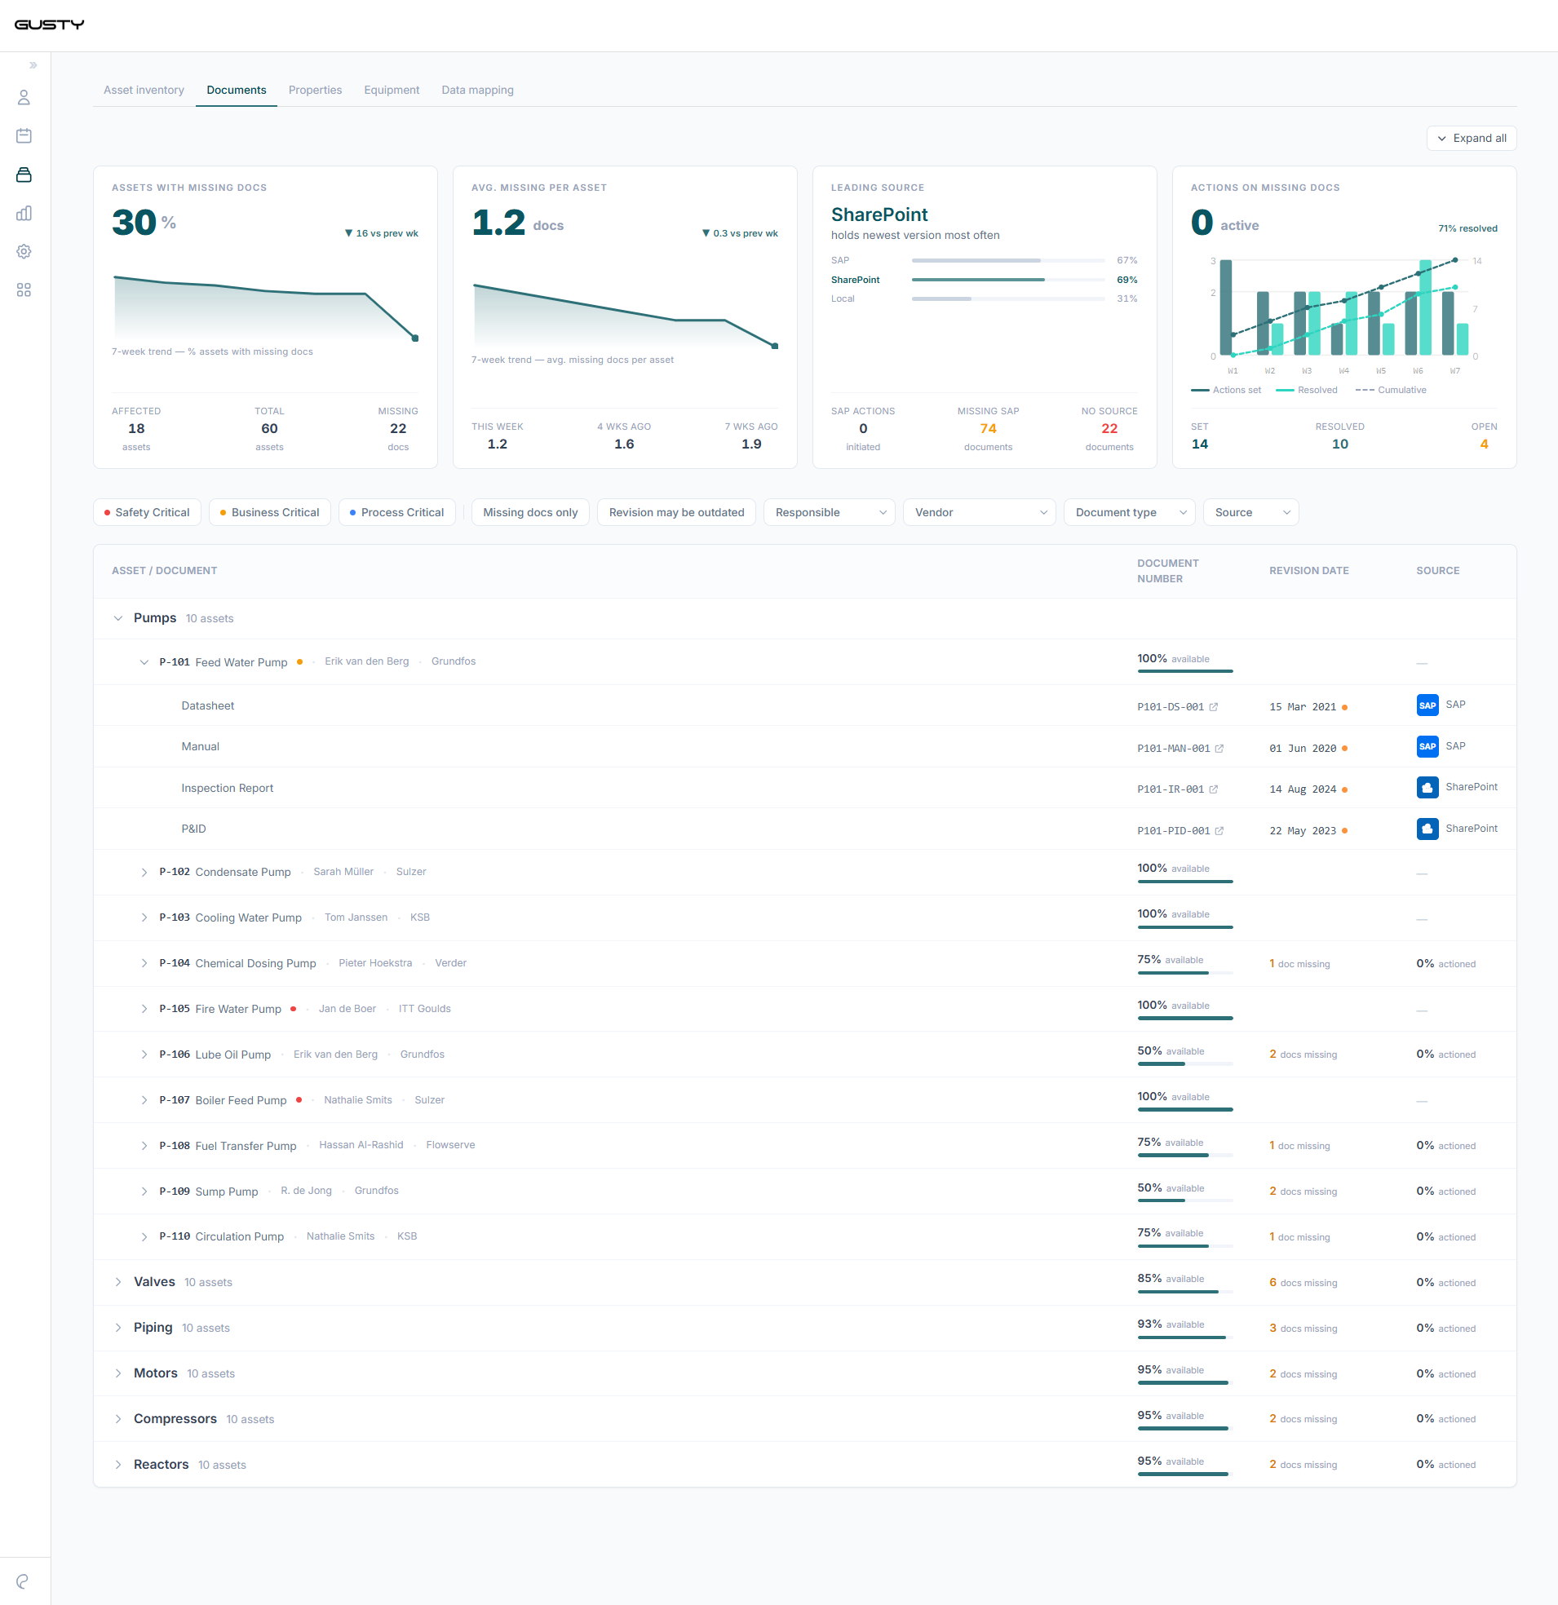Expand the Motors group

point(118,1374)
